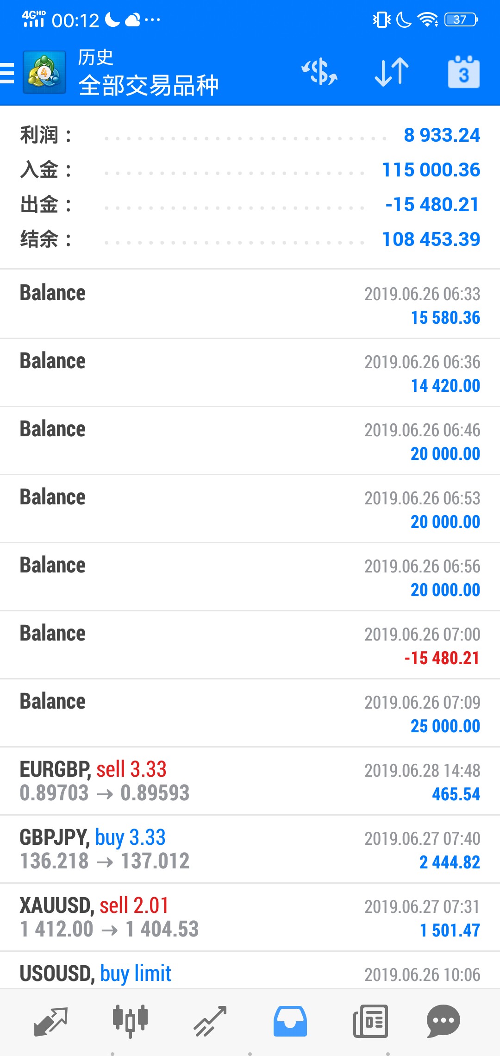This screenshot has width=500, height=1056.
Task: Open the symbol filter dollar icon
Action: (x=319, y=72)
